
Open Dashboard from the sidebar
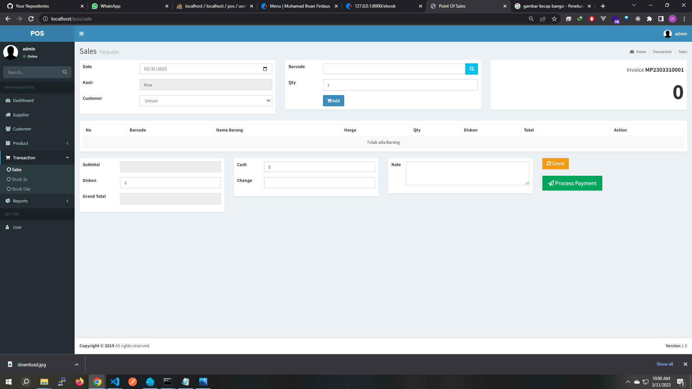37,100
